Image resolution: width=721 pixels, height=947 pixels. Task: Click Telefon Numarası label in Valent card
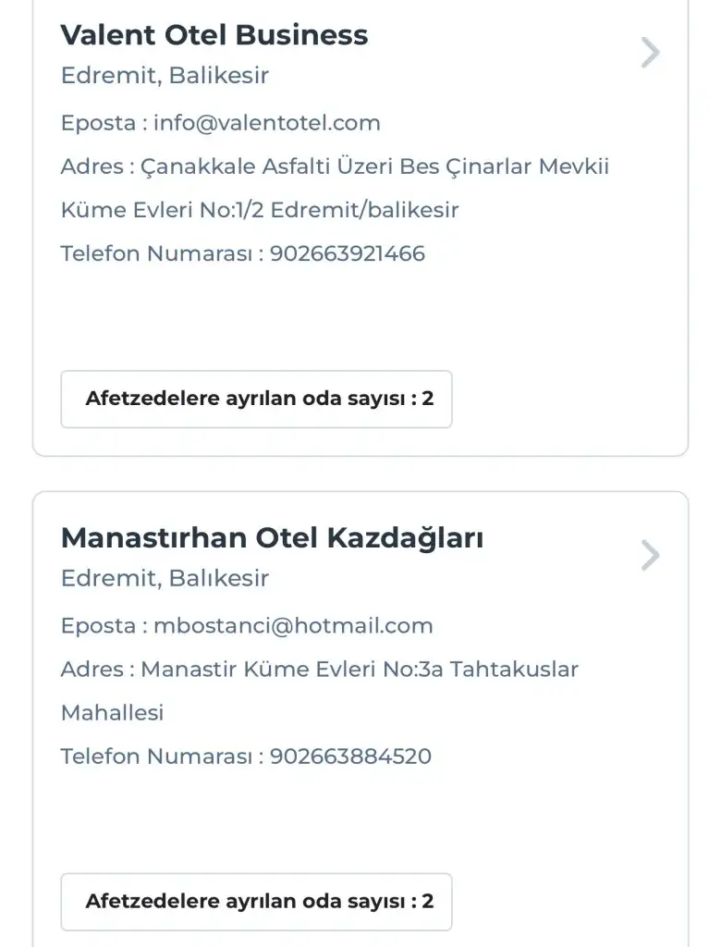(x=155, y=253)
